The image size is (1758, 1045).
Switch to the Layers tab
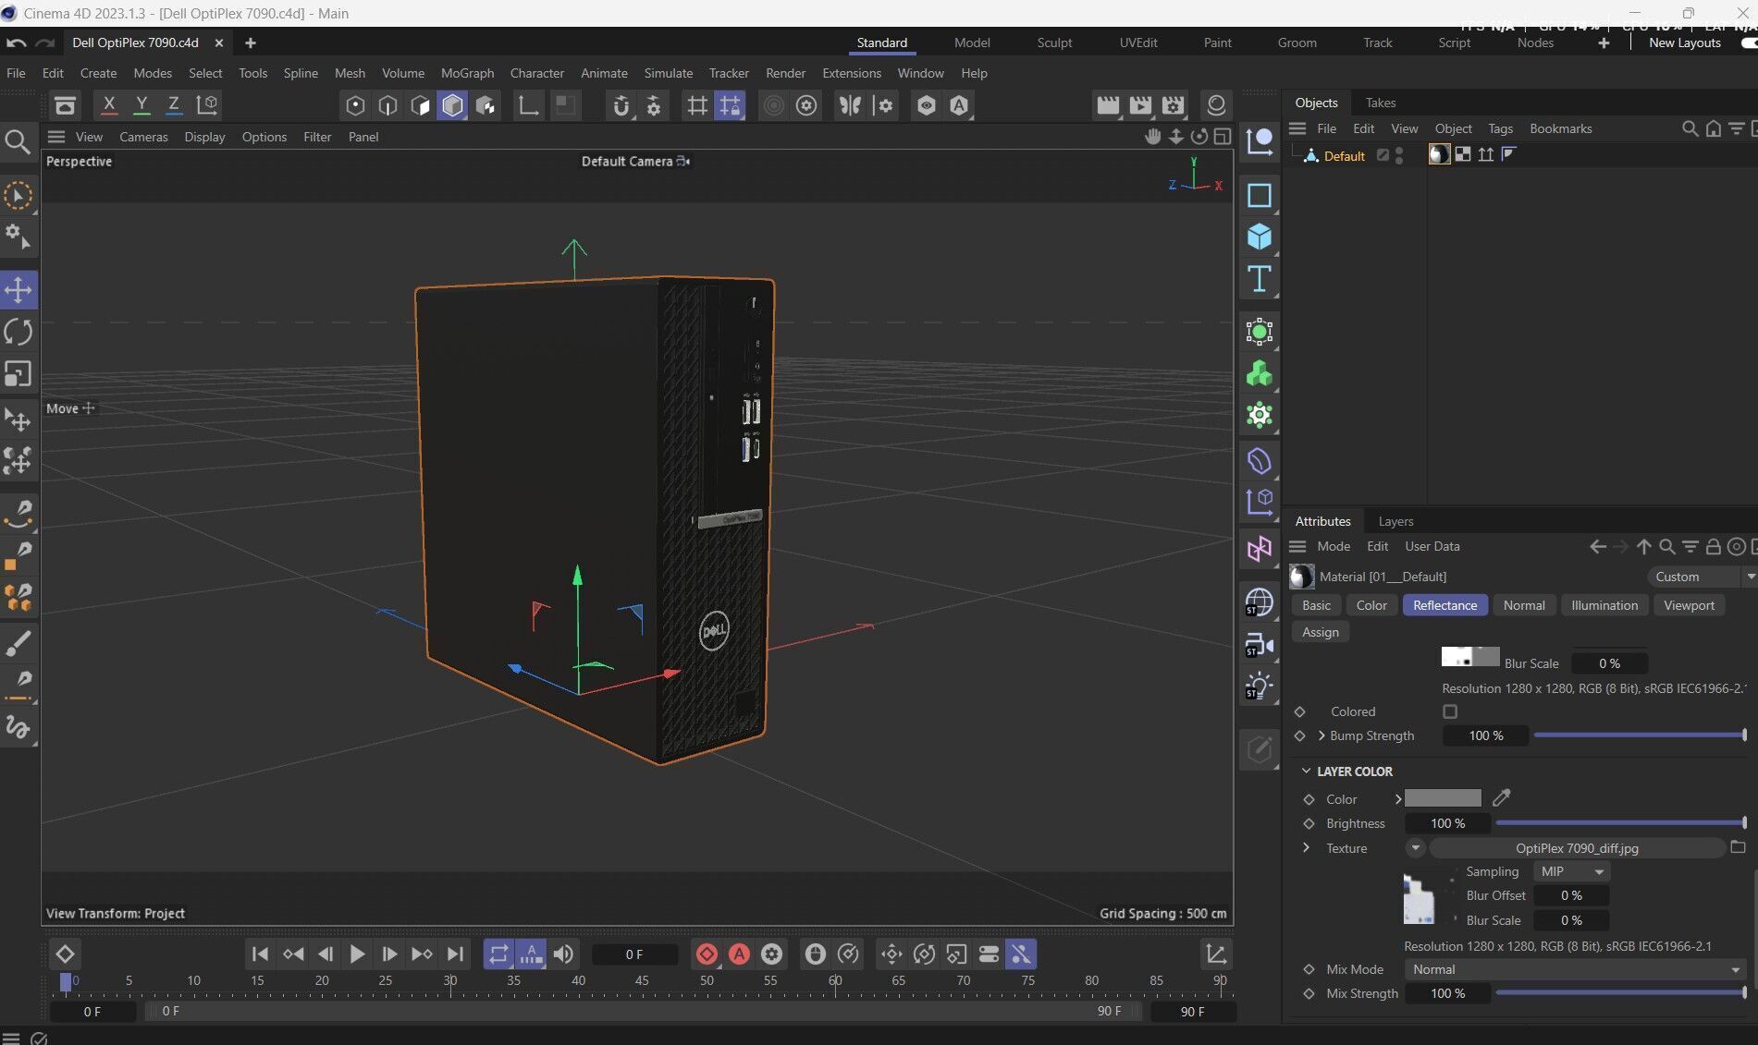coord(1395,521)
